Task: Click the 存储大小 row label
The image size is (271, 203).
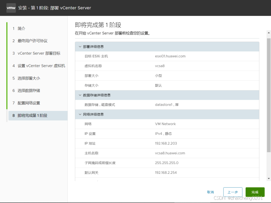Action: (92, 86)
